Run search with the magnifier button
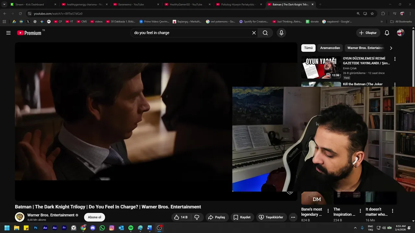This screenshot has height=233, width=415. [x=265, y=33]
